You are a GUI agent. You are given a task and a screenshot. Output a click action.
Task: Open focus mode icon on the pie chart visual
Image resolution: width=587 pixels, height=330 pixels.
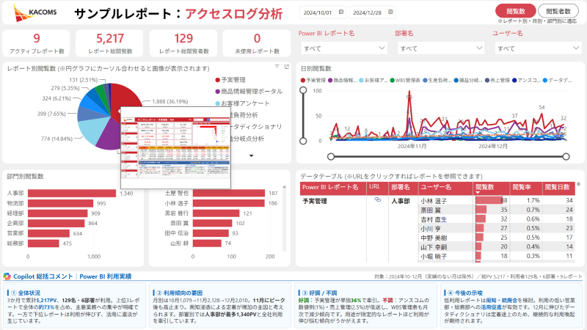point(287,67)
